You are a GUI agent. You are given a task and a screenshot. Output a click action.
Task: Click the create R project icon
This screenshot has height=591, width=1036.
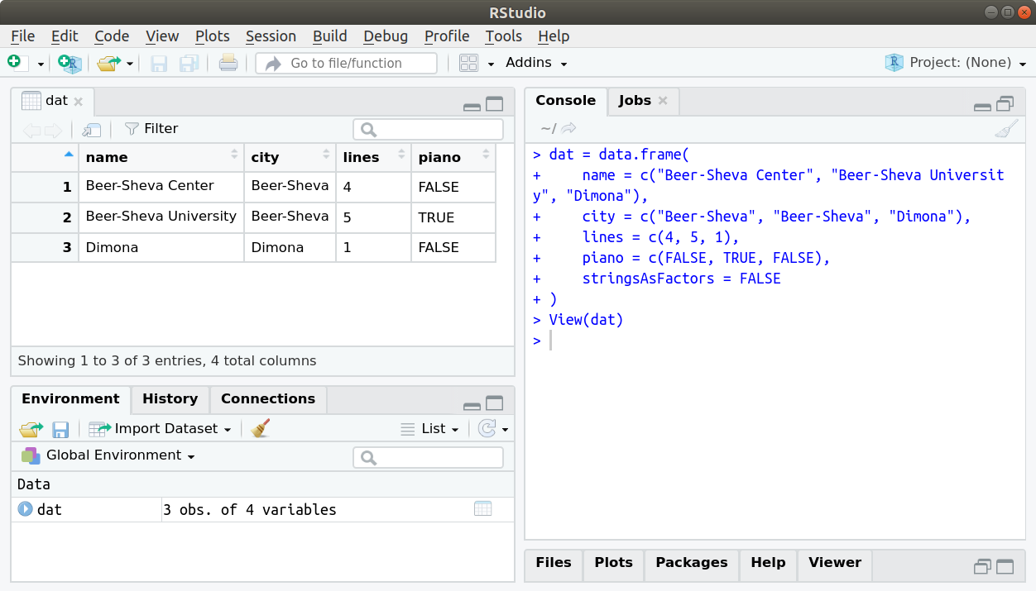point(70,63)
